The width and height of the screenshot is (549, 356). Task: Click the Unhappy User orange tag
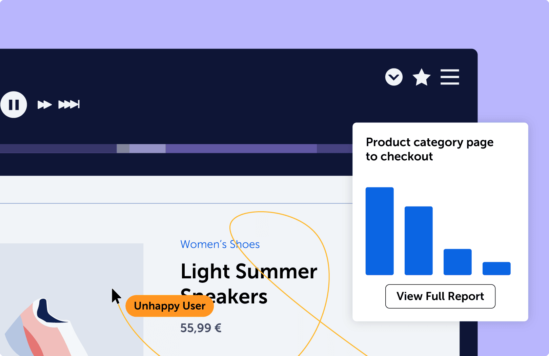(x=169, y=306)
